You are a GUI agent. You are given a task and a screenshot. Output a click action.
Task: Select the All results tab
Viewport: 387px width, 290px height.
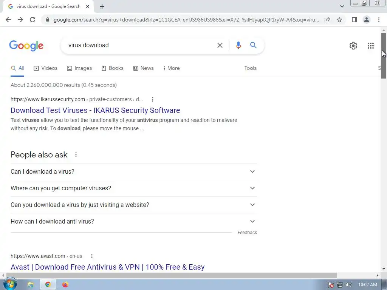(17, 68)
